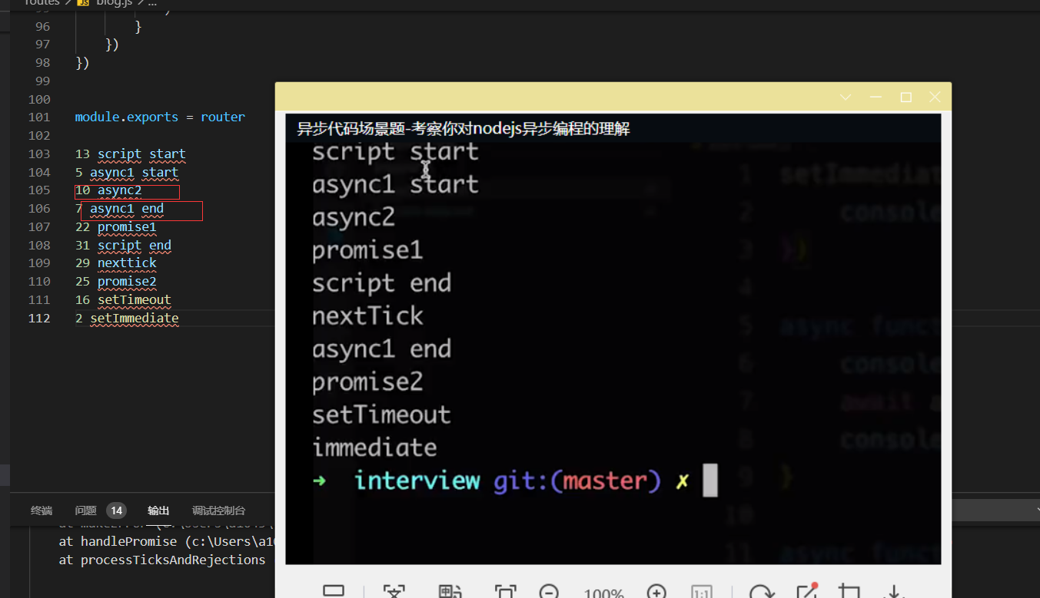1040x598 pixels.
Task: Click line number 101 in the gutter
Action: 38,117
